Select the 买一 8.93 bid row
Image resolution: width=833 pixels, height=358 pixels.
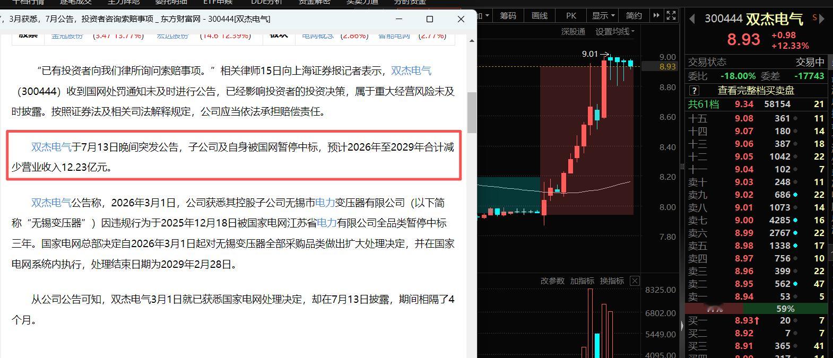click(756, 320)
